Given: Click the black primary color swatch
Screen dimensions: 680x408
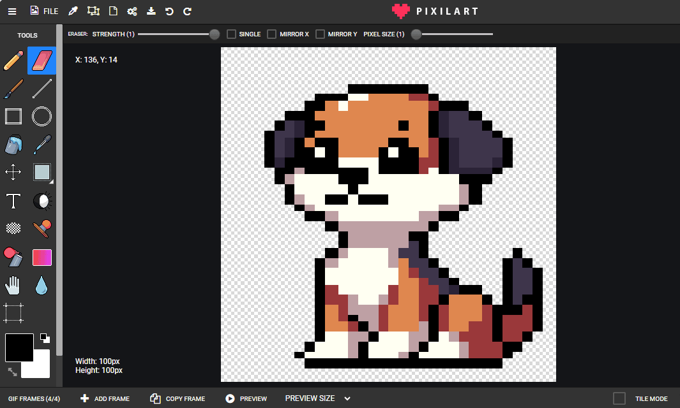Looking at the screenshot, I should coord(19,347).
